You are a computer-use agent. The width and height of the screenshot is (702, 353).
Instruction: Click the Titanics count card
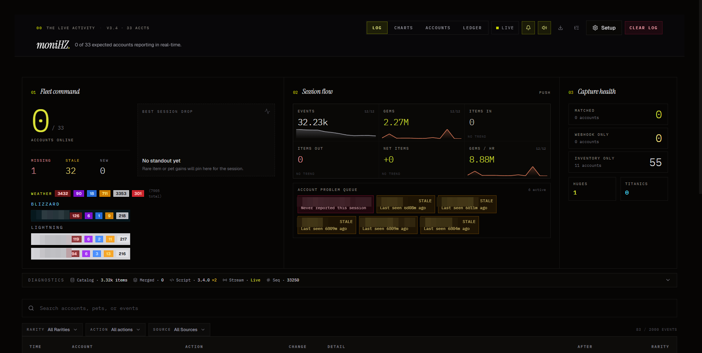644,189
